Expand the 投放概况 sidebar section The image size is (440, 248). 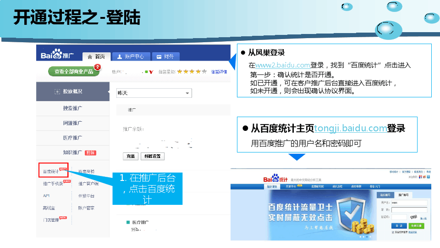tap(73, 91)
